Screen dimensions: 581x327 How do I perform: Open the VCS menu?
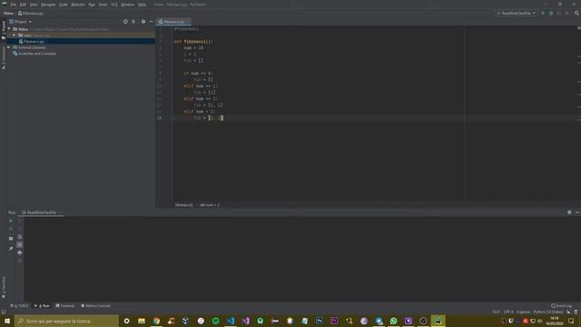click(x=114, y=5)
